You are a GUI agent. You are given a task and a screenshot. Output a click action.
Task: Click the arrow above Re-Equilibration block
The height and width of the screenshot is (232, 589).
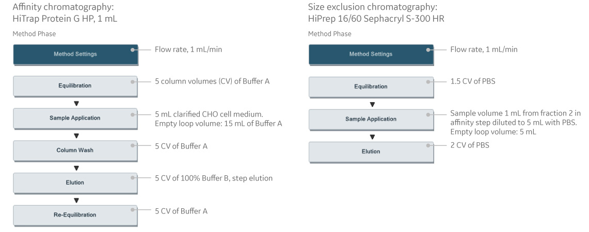(76, 200)
